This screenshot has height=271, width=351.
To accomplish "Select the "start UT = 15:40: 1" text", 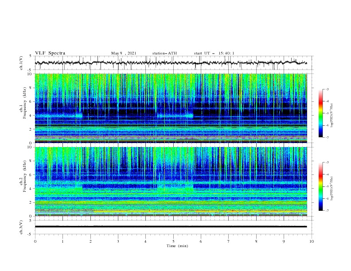I will (x=214, y=53).
